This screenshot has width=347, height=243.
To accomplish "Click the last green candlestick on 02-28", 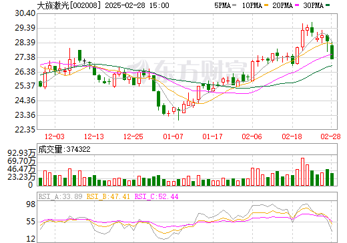I will point(332,52).
